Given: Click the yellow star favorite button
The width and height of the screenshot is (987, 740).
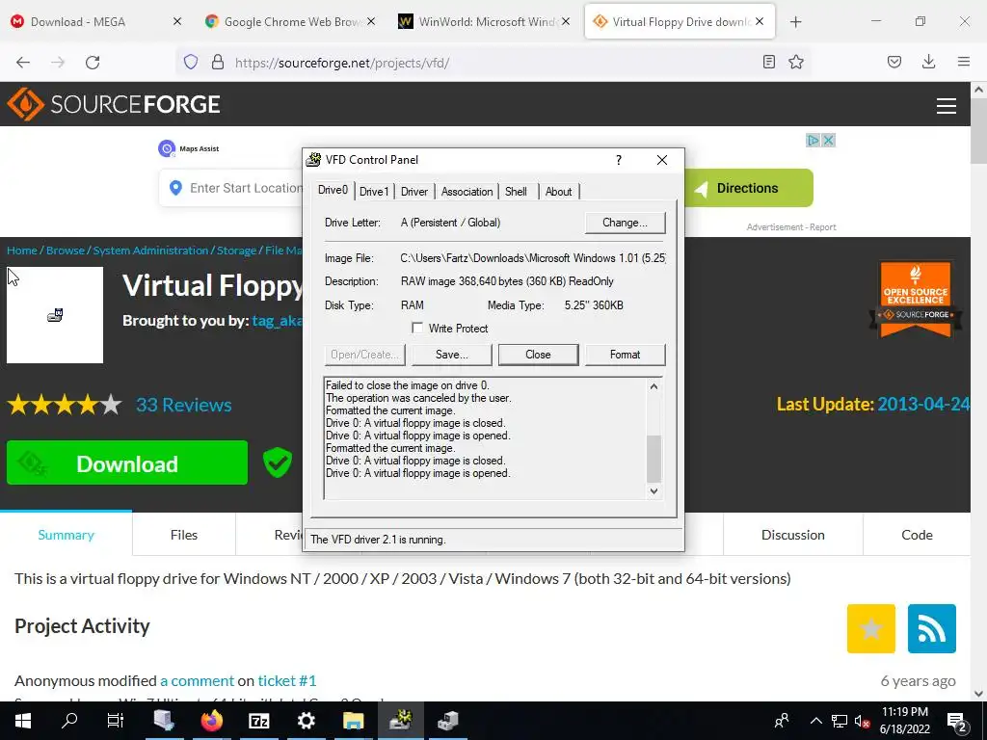Looking at the screenshot, I should tap(871, 628).
